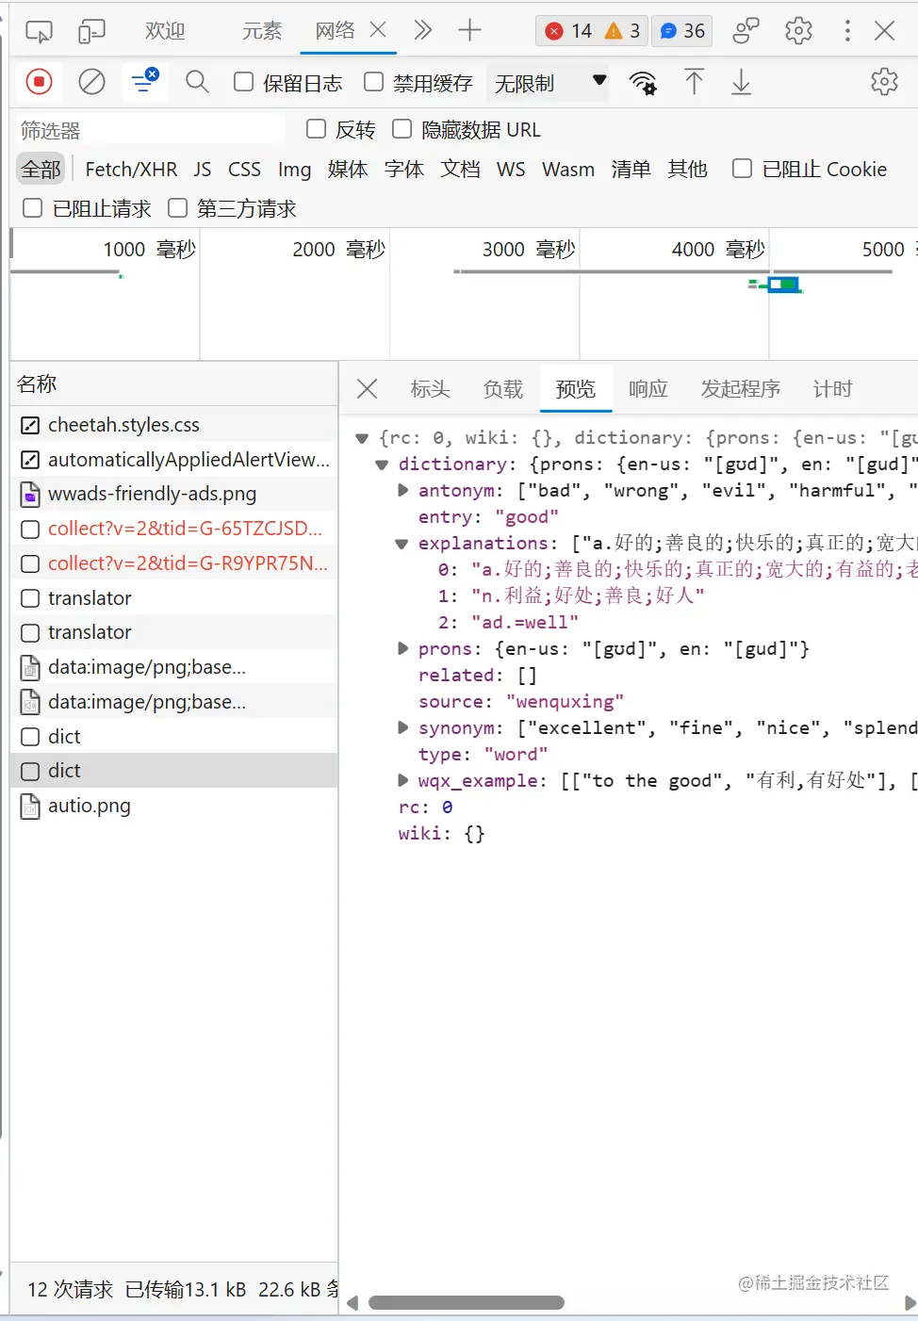Image resolution: width=918 pixels, height=1321 pixels.
Task: Toggle device emulation mode icon
Action: pos(91,32)
